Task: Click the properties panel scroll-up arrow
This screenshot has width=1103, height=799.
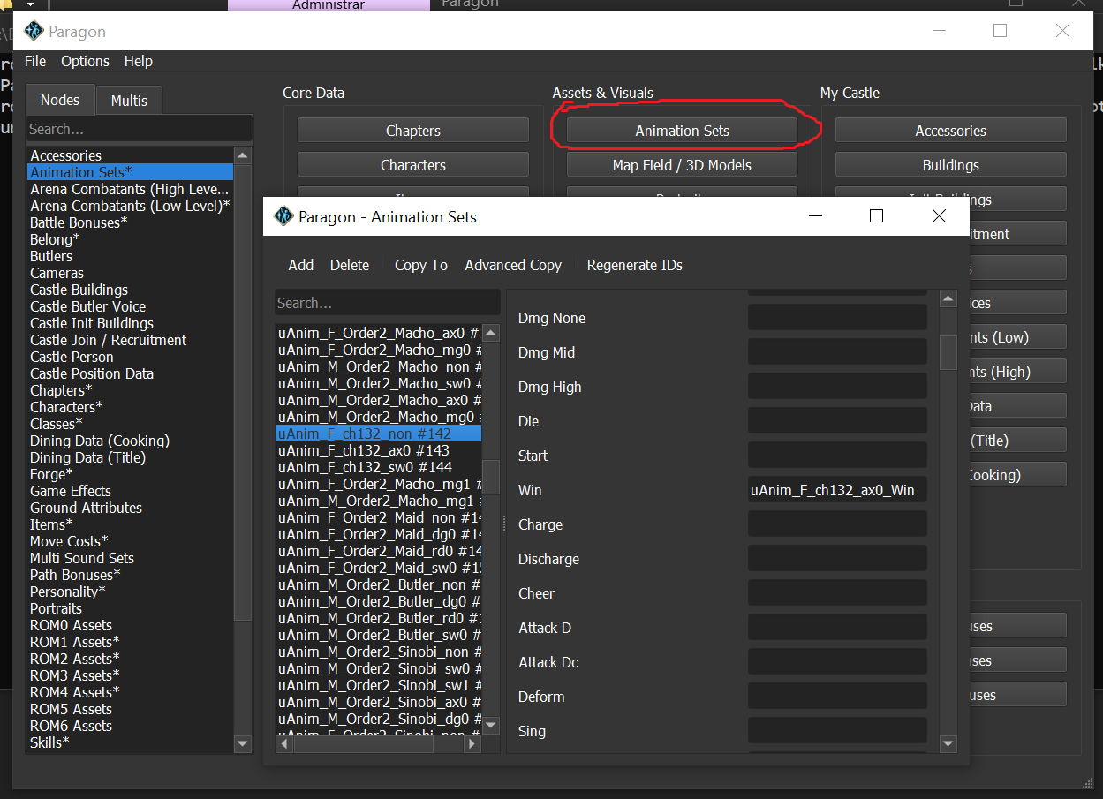Action: click(948, 298)
